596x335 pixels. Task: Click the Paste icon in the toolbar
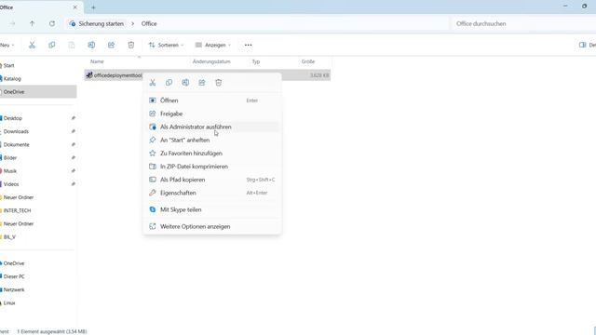point(72,45)
